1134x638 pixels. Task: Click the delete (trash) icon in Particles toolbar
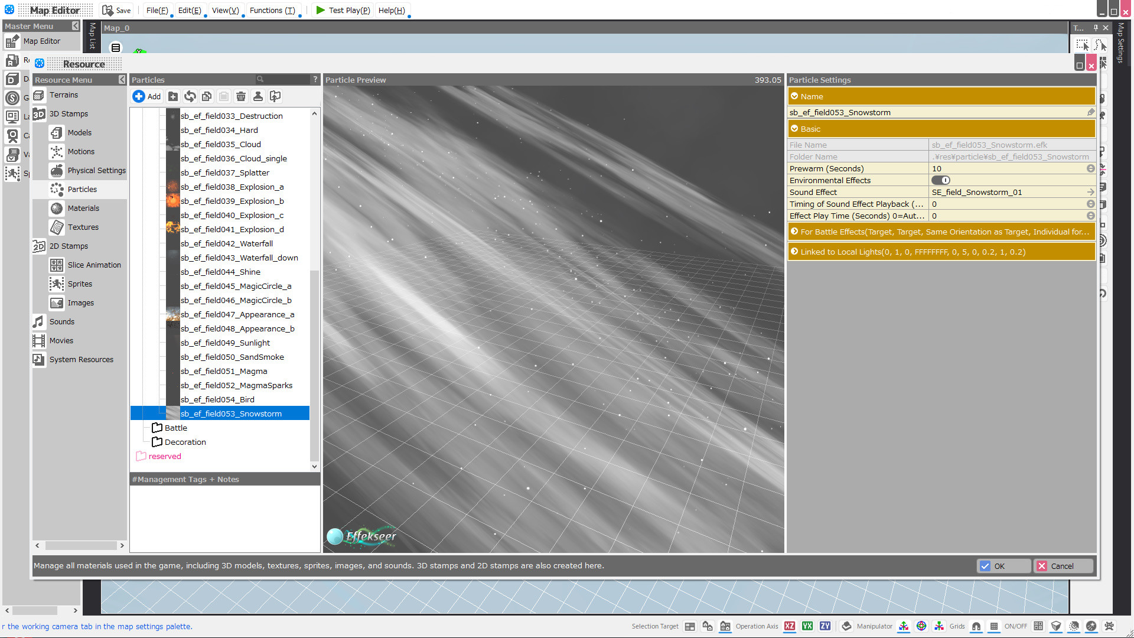click(x=241, y=96)
